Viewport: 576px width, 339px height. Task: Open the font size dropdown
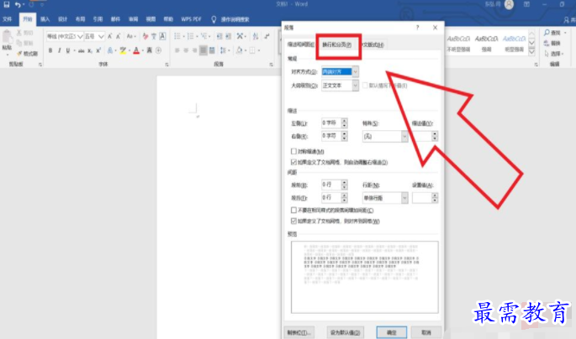pyautogui.click(x=101, y=36)
